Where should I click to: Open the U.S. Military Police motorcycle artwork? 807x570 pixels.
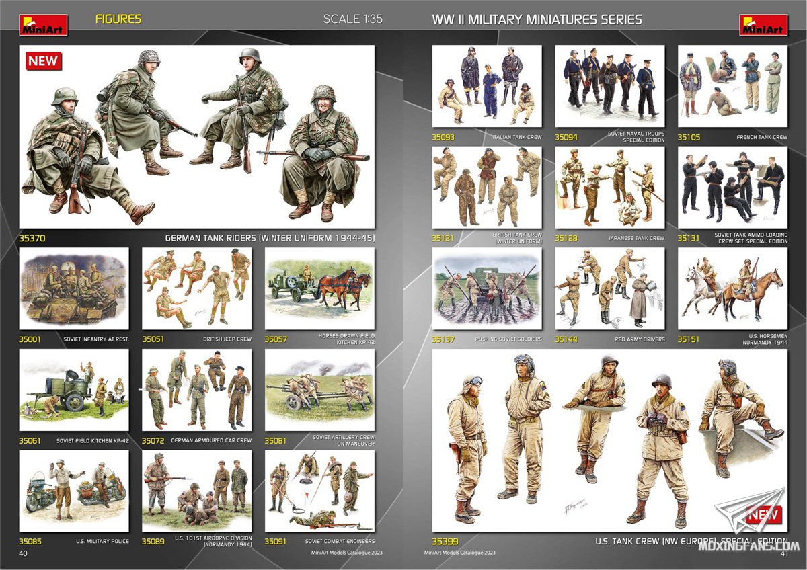click(x=74, y=491)
